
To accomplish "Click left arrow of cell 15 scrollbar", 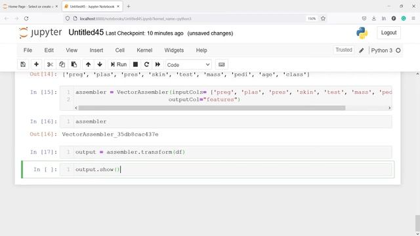I will [x=76, y=108].
